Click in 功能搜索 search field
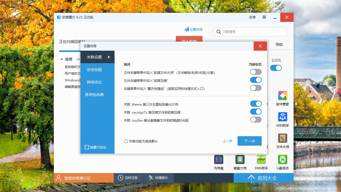This screenshot has height=192, width=341. click(251, 32)
